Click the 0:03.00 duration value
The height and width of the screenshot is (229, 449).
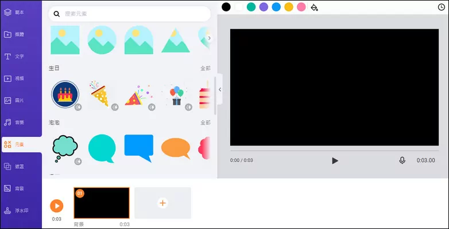click(x=425, y=160)
